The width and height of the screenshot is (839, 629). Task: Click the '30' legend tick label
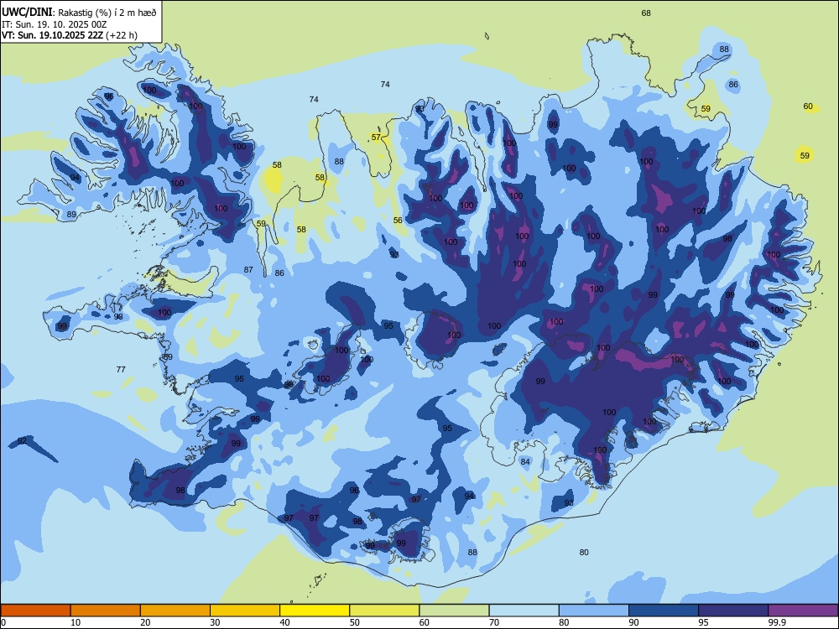(x=215, y=622)
